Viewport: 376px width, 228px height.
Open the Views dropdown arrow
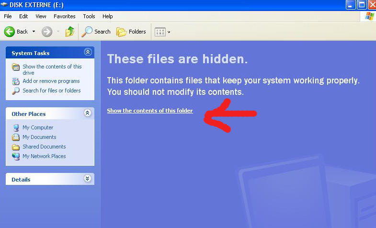[x=169, y=33]
